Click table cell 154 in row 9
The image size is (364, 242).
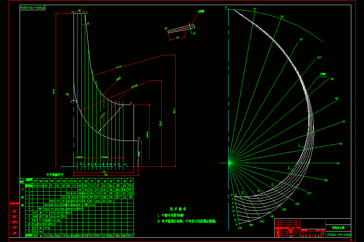[x=58, y=220]
